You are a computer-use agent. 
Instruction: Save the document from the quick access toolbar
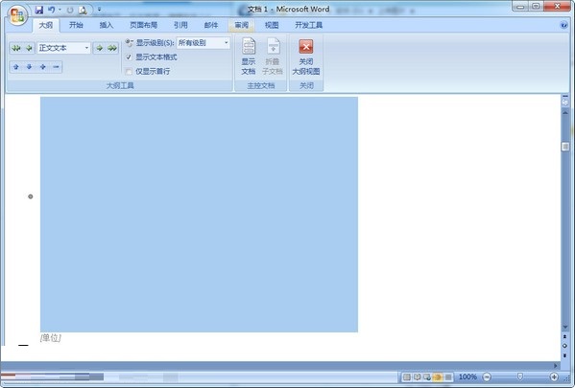(38, 10)
